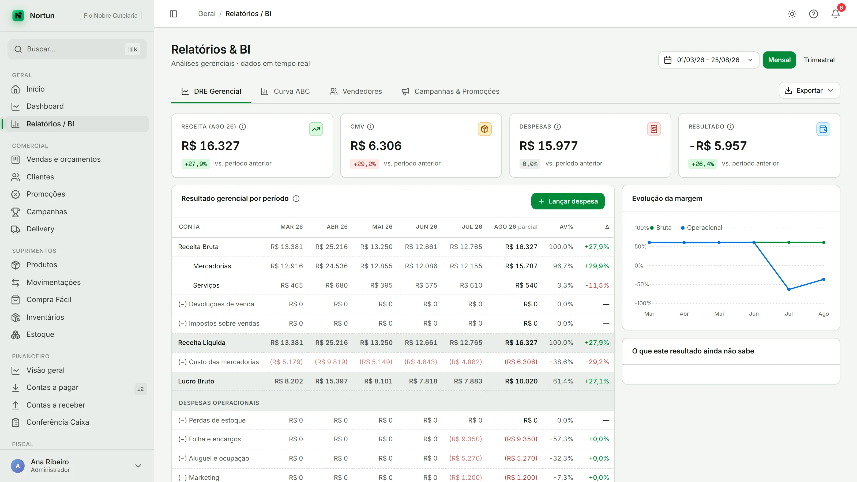
Task: Switch to the Campanhas & Promoções tab
Action: [450, 92]
